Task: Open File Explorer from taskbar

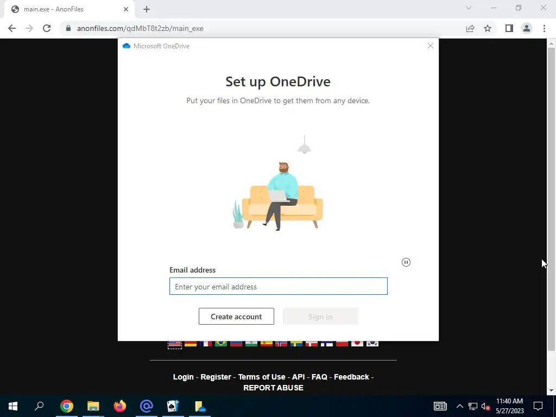Action: point(93,406)
